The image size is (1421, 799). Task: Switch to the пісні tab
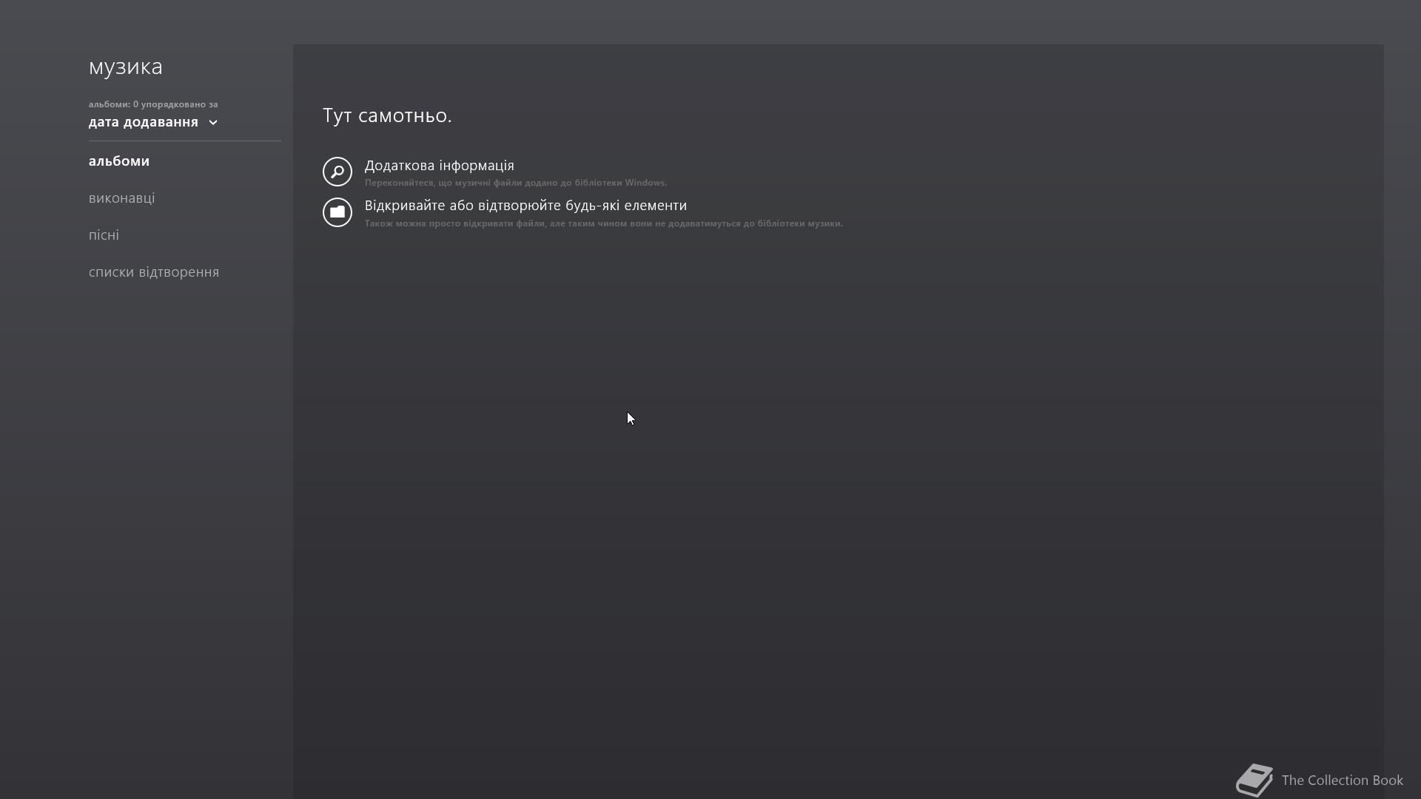click(104, 235)
